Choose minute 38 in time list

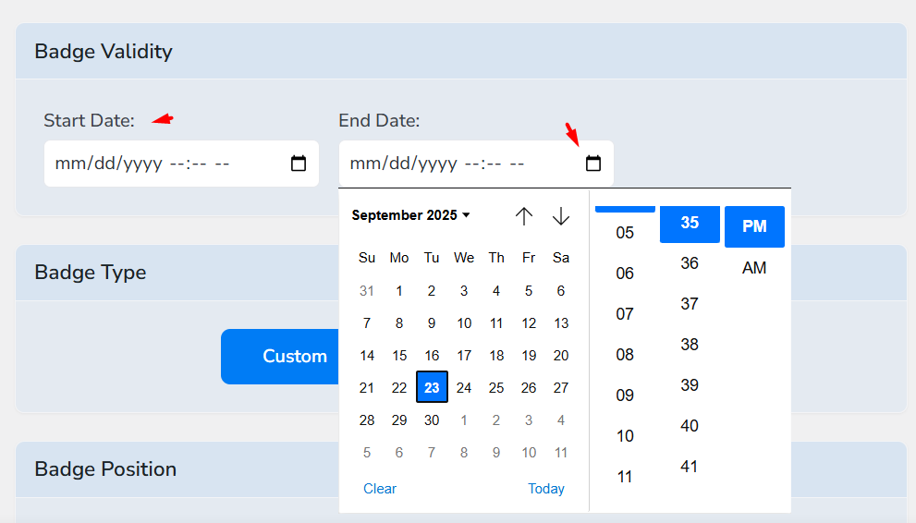pos(690,345)
